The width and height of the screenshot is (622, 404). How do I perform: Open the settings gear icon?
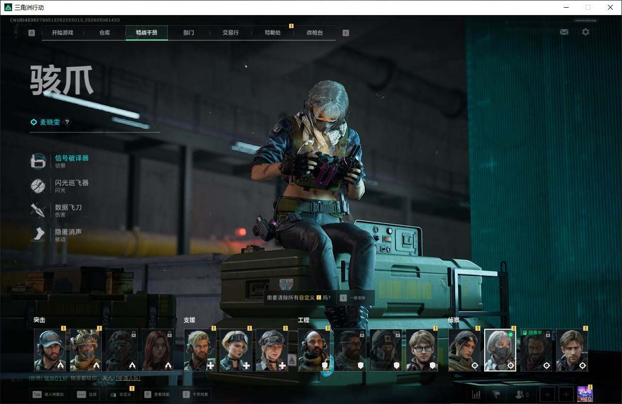coord(586,32)
